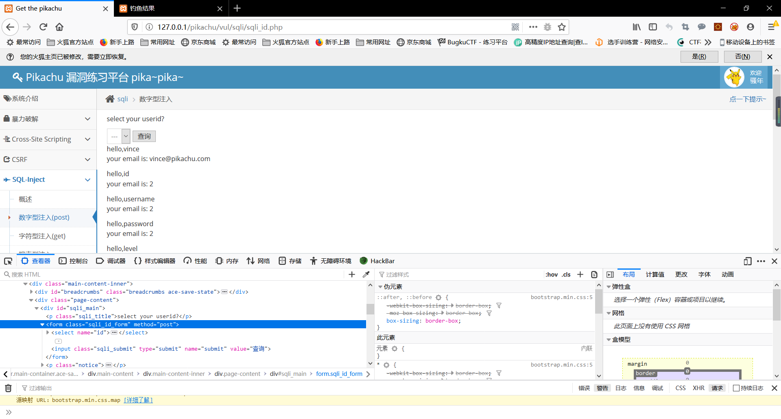The height and width of the screenshot is (419, 781).
Task: Click the 搜索 HTML search field
Action: tap(173, 275)
